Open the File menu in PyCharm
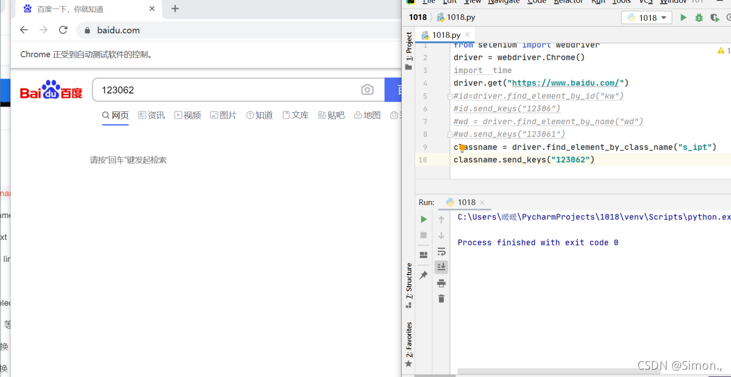The width and height of the screenshot is (731, 377). point(429,2)
